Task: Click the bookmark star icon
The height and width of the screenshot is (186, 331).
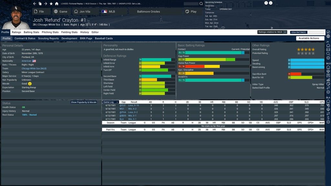Action: click(x=51, y=4)
